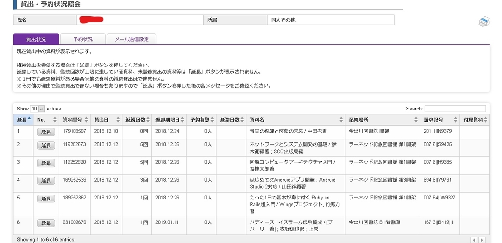The height and width of the screenshot is (243, 502).
Task: Click call number 201.1||N9379
Action: coord(437,131)
